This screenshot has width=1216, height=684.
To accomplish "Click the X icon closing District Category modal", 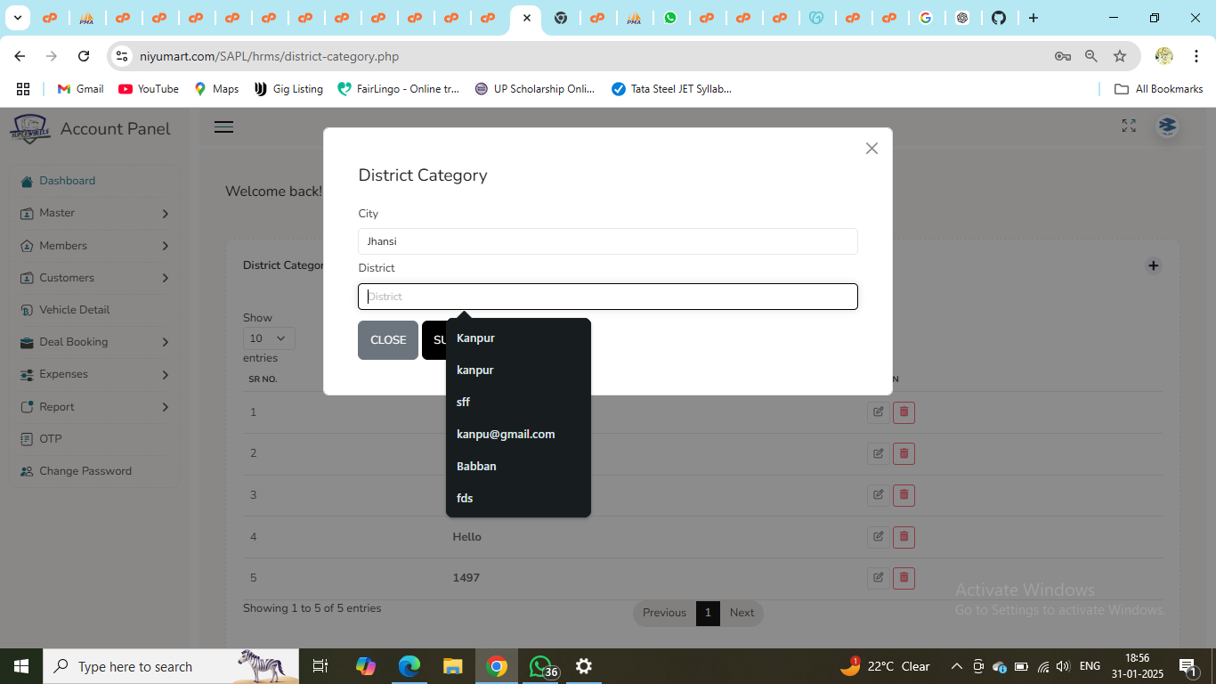I will coord(871,149).
